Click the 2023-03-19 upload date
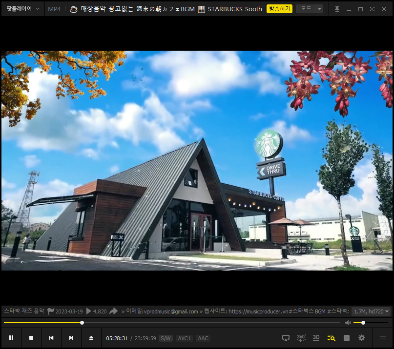 pyautogui.click(x=69, y=311)
